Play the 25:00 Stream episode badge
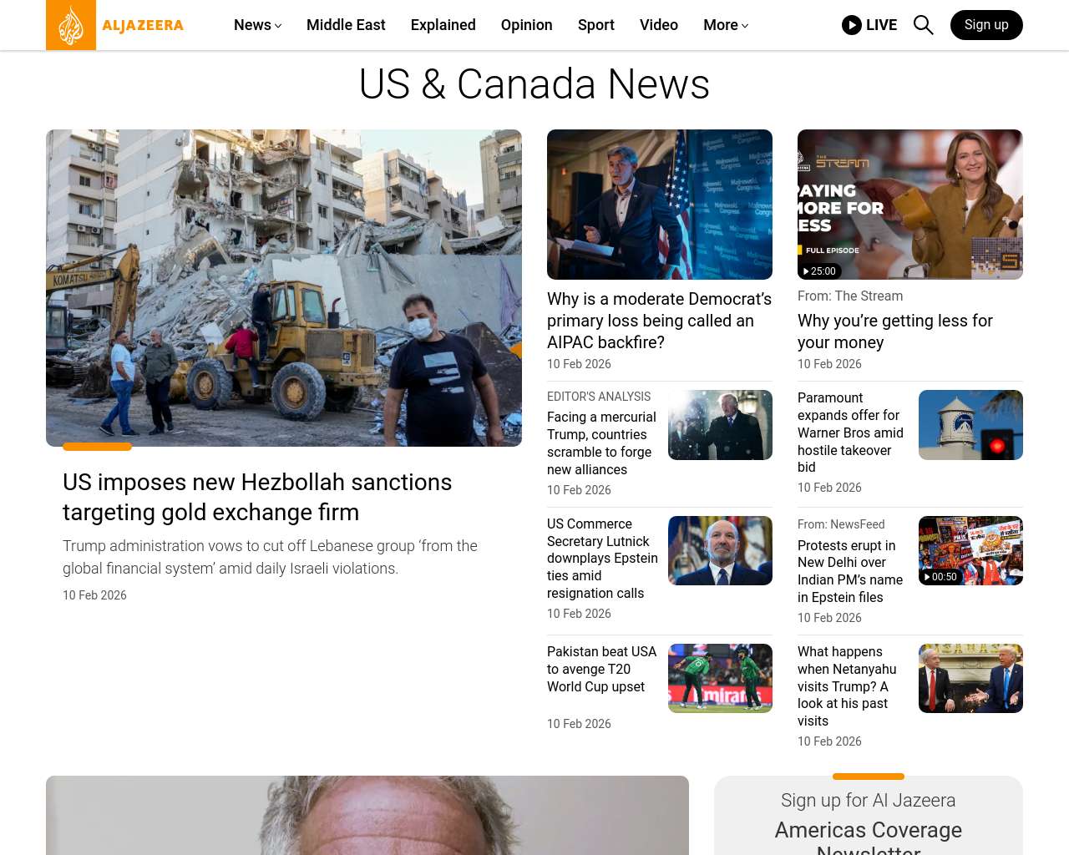This screenshot has height=855, width=1069. (x=819, y=271)
